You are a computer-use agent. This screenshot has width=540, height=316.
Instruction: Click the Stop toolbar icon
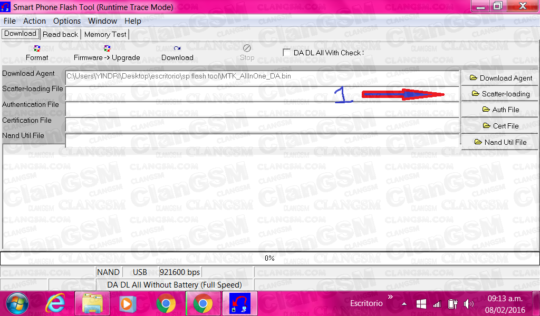(x=247, y=48)
